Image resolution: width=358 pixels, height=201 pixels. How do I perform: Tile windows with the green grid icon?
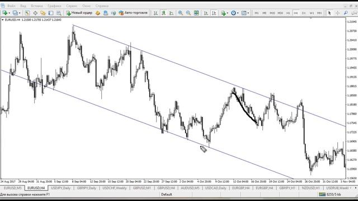196,13
